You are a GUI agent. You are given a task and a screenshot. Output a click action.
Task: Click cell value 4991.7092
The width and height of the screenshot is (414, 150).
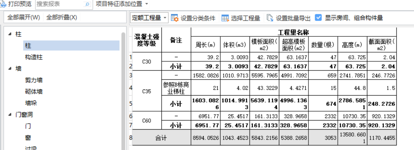[x=293, y=75]
